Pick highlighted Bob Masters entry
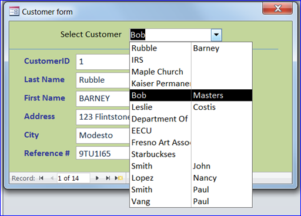301x216 pixels. click(x=191, y=95)
